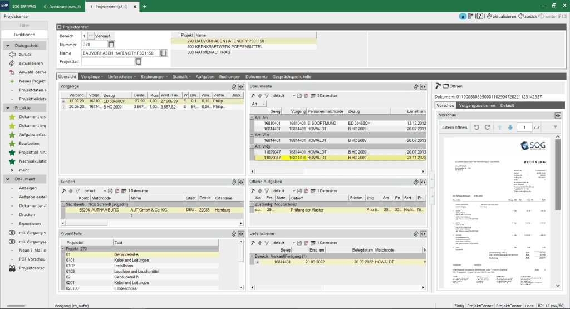Click the filter funnel icon in the Dokumente toolbar
This screenshot has height=309, width=570.
[267, 96]
